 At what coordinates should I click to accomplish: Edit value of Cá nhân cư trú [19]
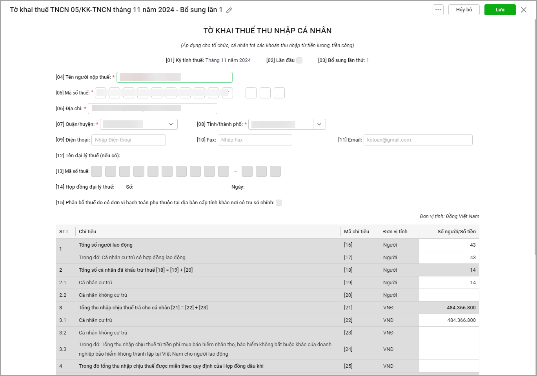pyautogui.click(x=449, y=283)
